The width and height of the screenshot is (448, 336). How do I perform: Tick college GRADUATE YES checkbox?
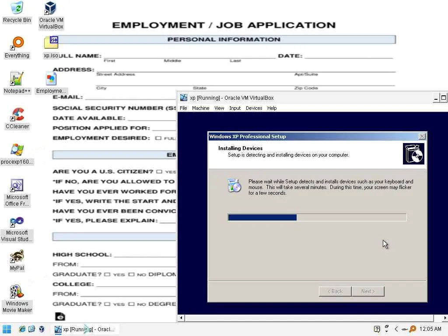107,304
